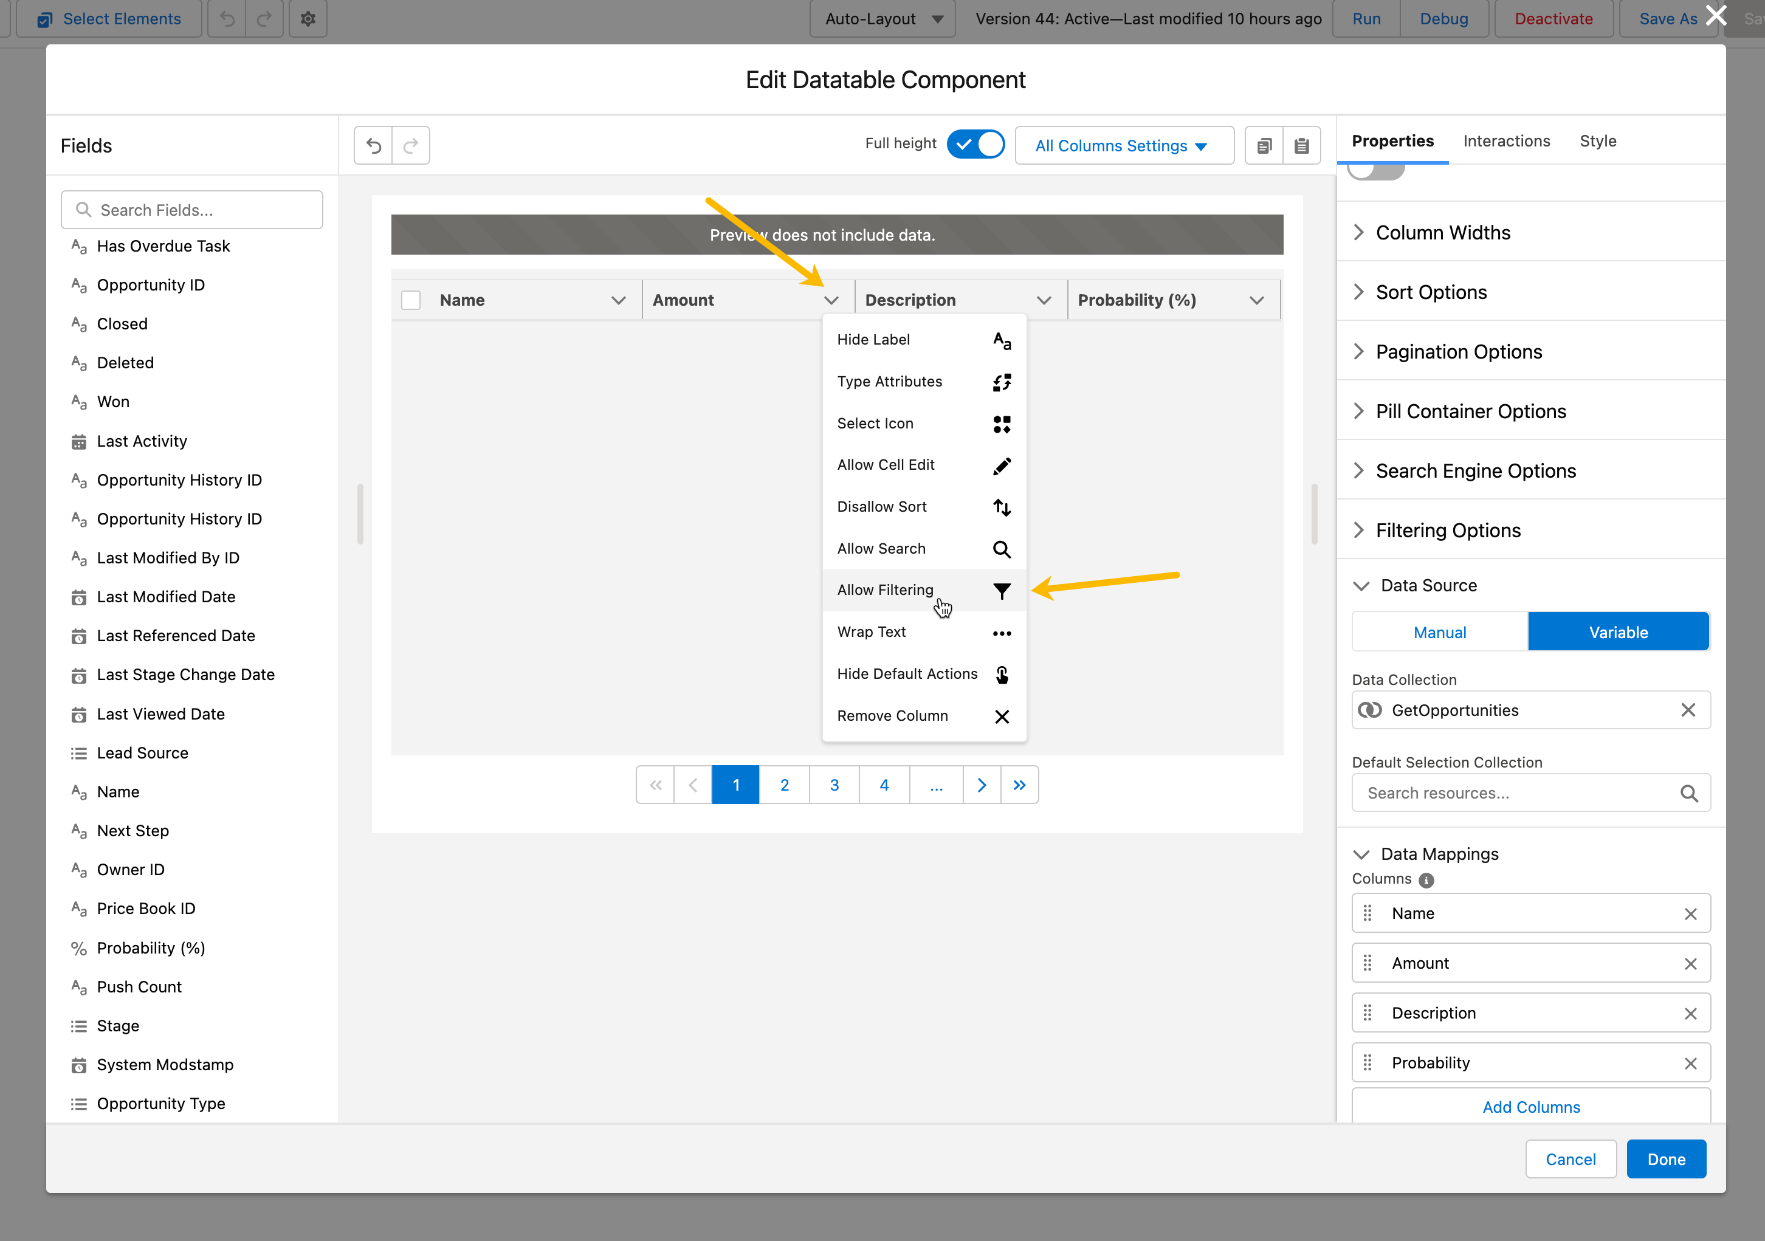Expand the Filtering Options section

(x=1448, y=530)
